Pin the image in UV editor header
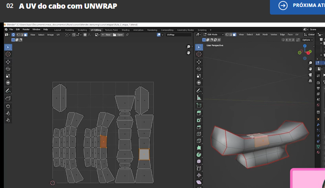325x188 pixels. click(x=127, y=35)
